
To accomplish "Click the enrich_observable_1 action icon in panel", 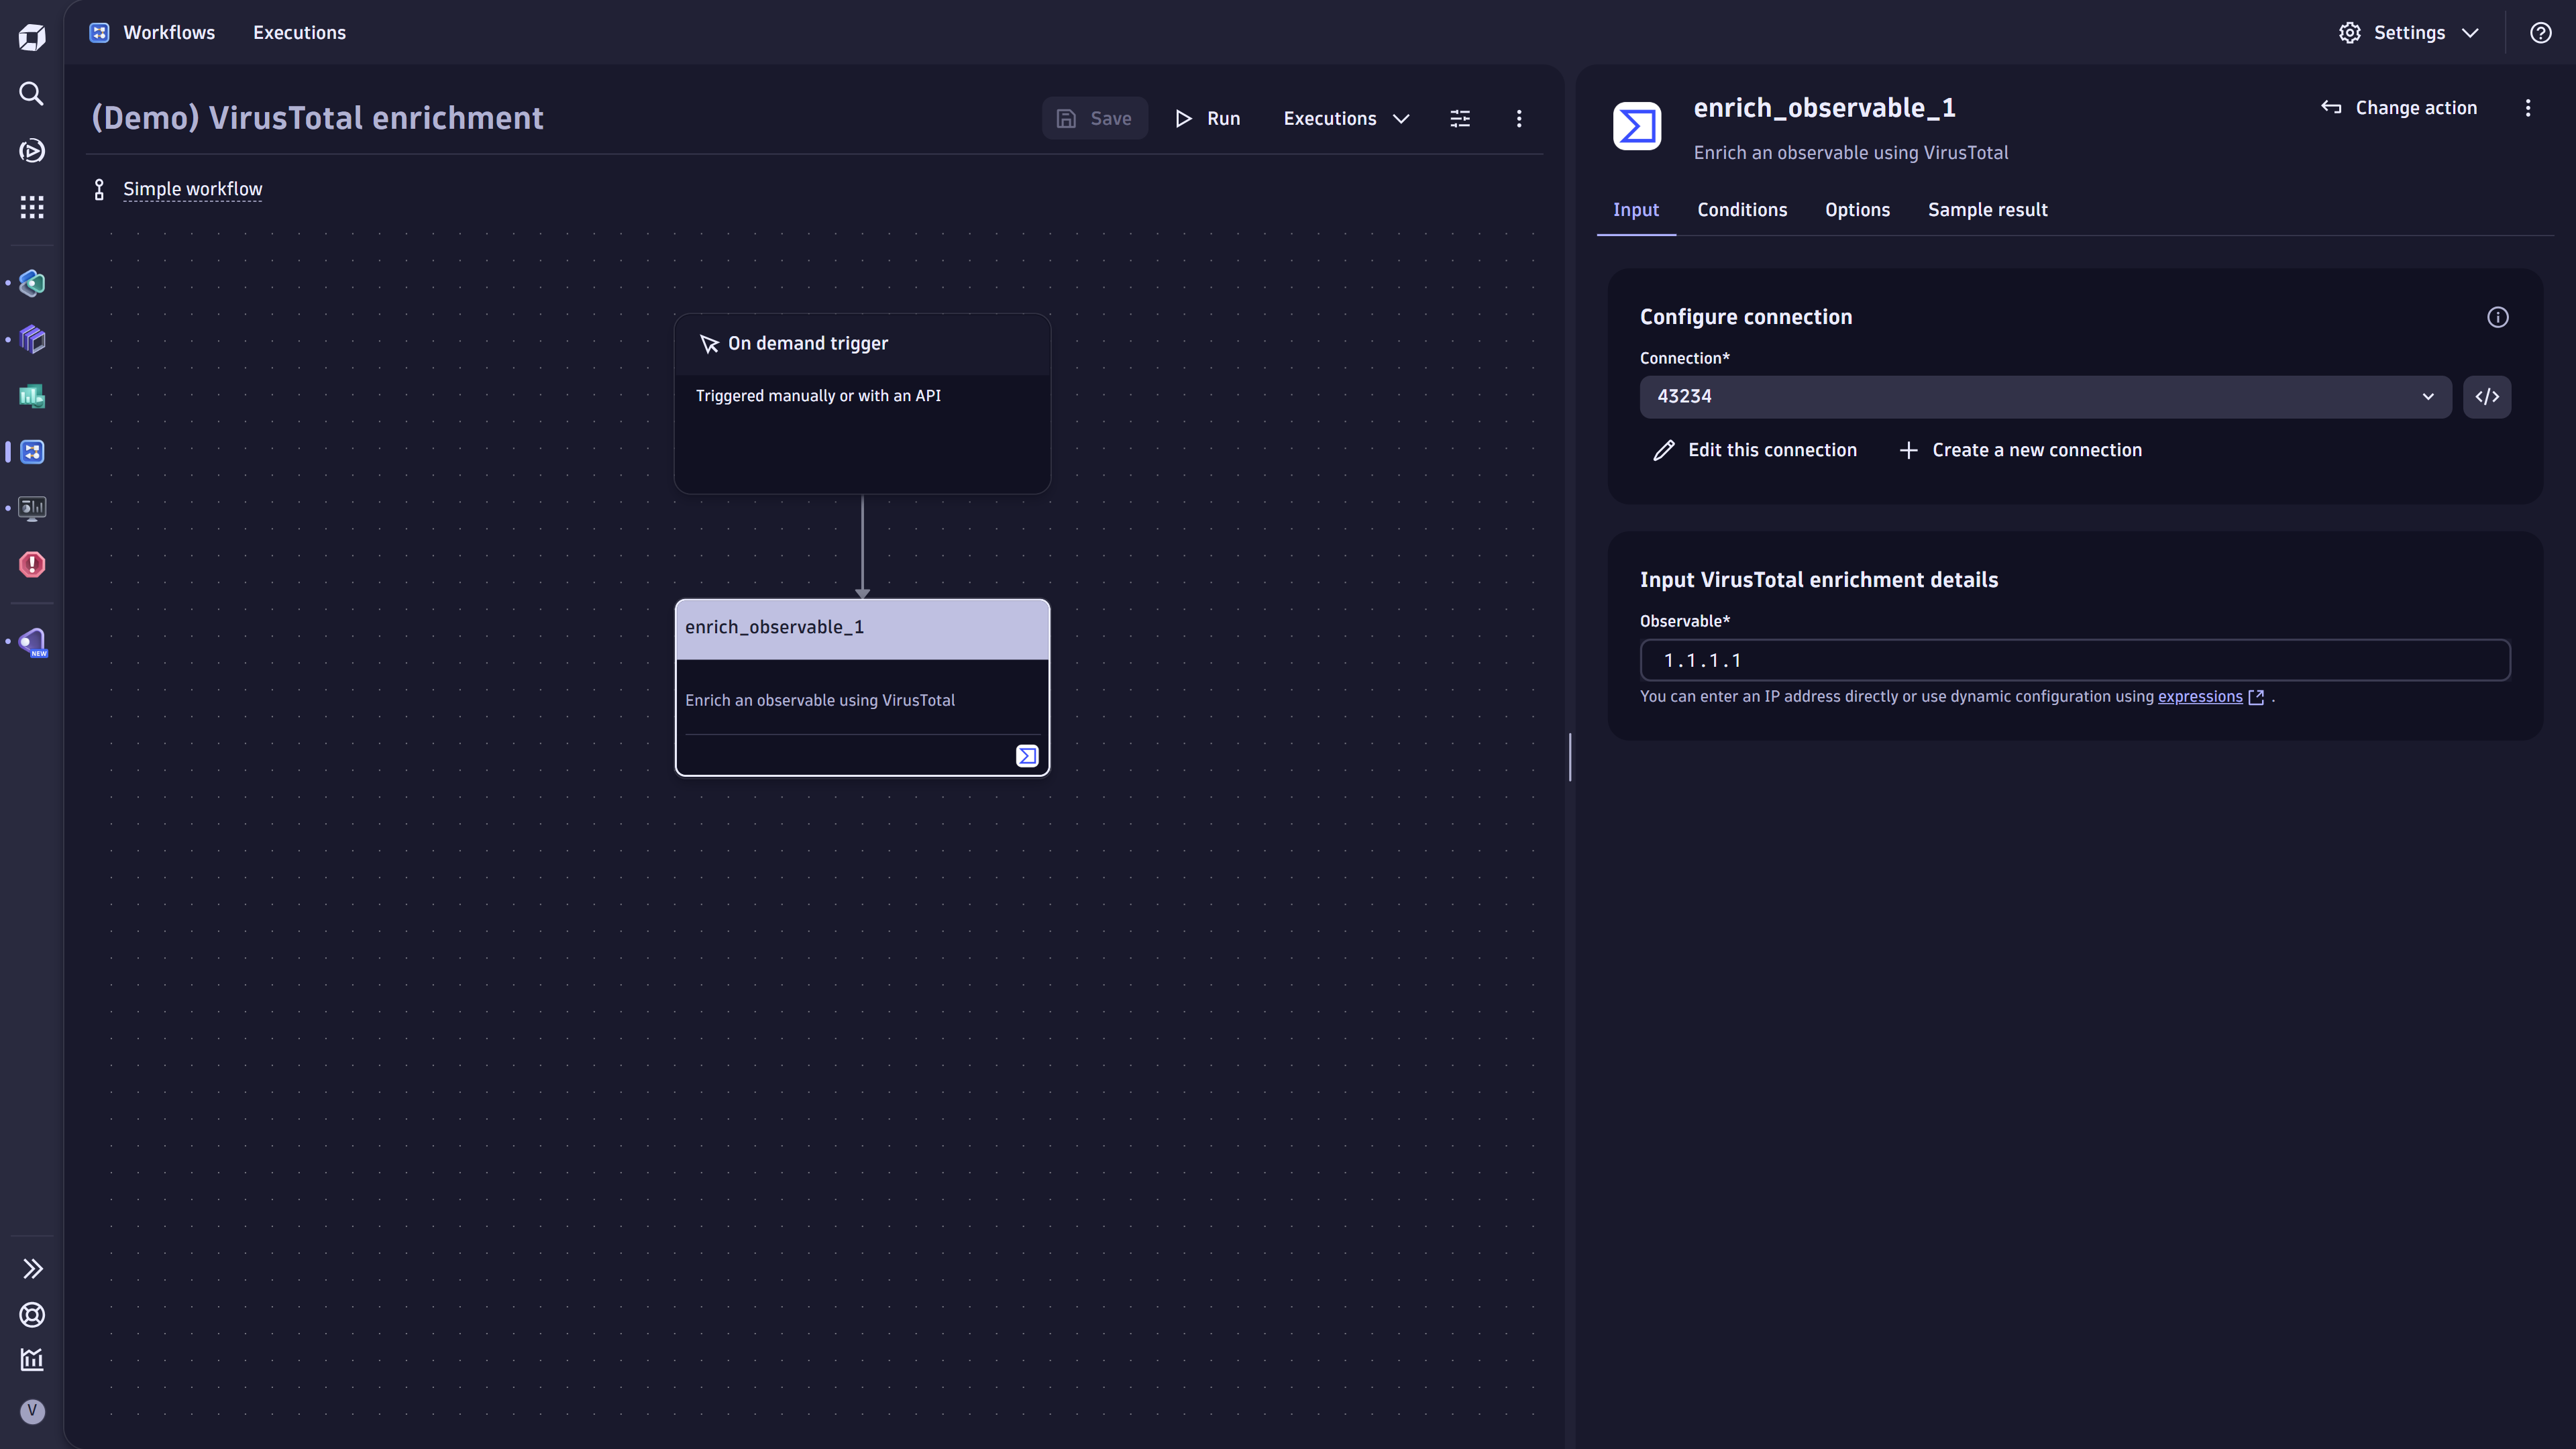I will click(x=1637, y=126).
